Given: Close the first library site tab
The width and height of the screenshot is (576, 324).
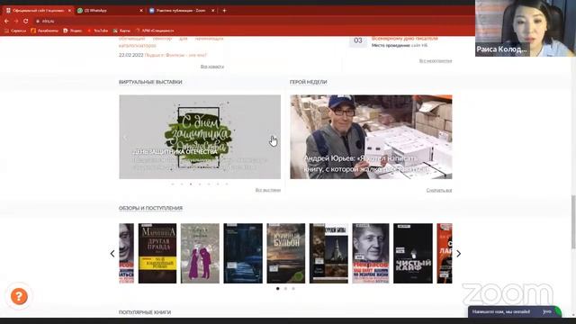Looking at the screenshot, I should (69, 11).
